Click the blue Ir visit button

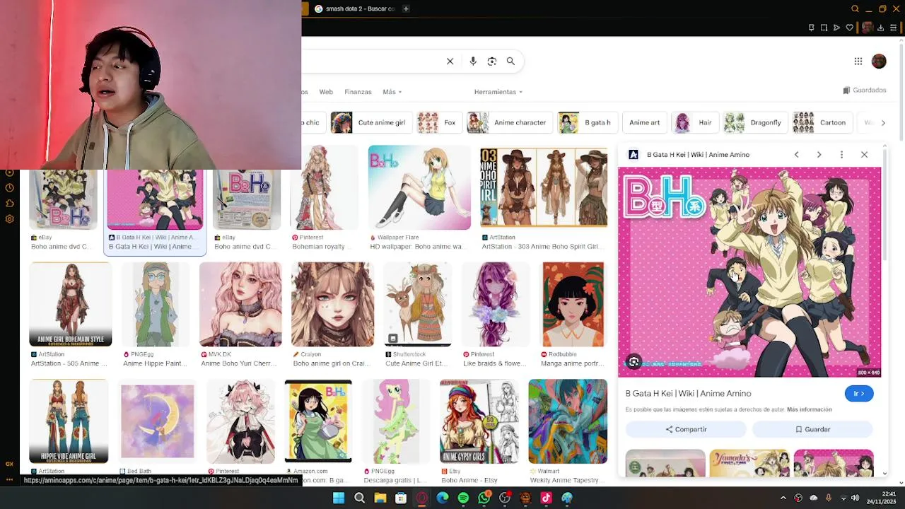[x=859, y=394]
